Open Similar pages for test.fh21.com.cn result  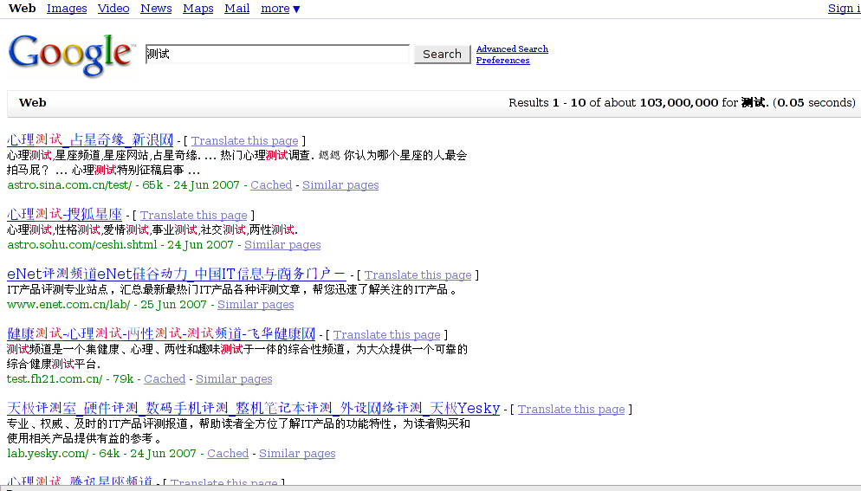coord(234,378)
